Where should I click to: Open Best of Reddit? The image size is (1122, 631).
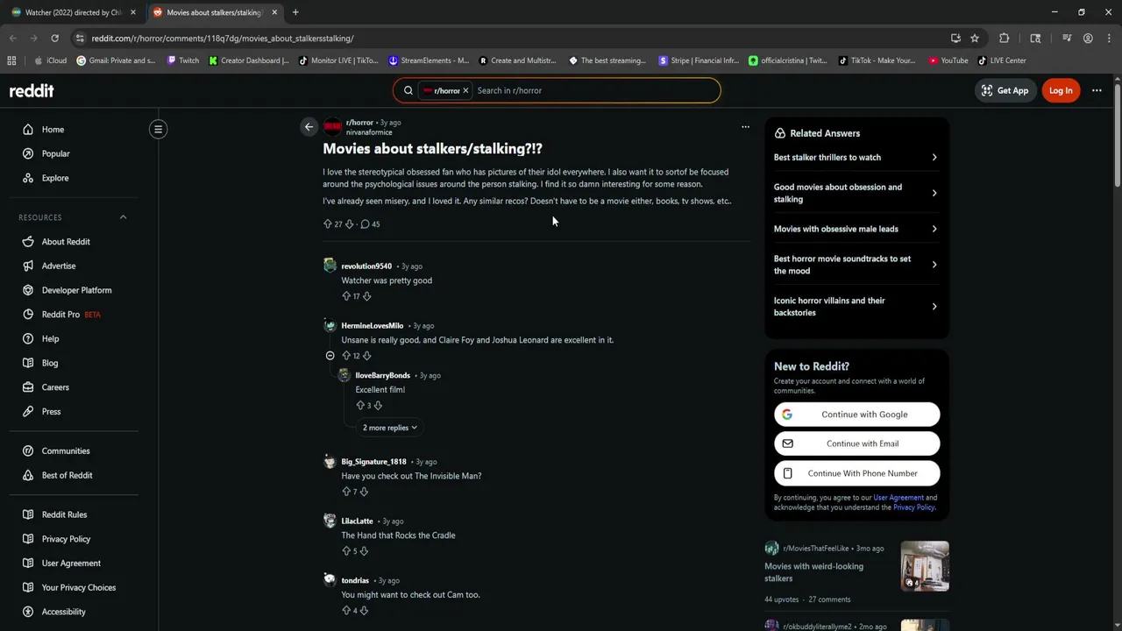click(67, 475)
